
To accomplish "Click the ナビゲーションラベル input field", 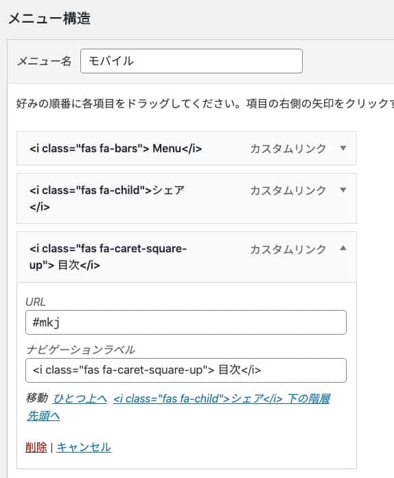I will (186, 370).
